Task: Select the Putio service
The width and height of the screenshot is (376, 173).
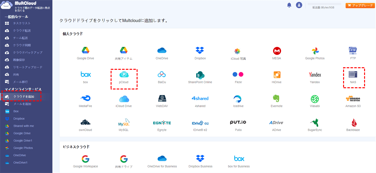Action: tap(238, 125)
